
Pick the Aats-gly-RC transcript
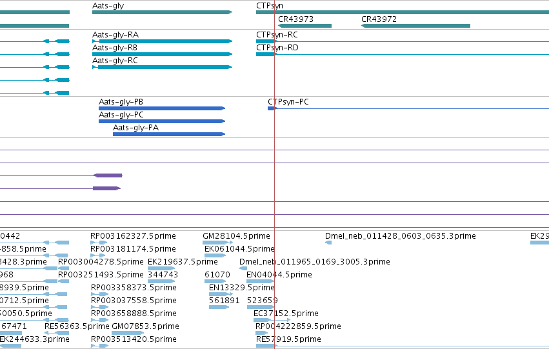pyautogui.click(x=162, y=67)
